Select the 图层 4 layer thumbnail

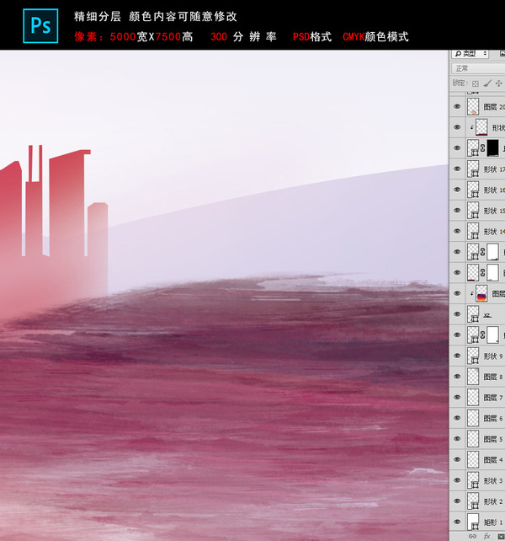click(x=473, y=459)
